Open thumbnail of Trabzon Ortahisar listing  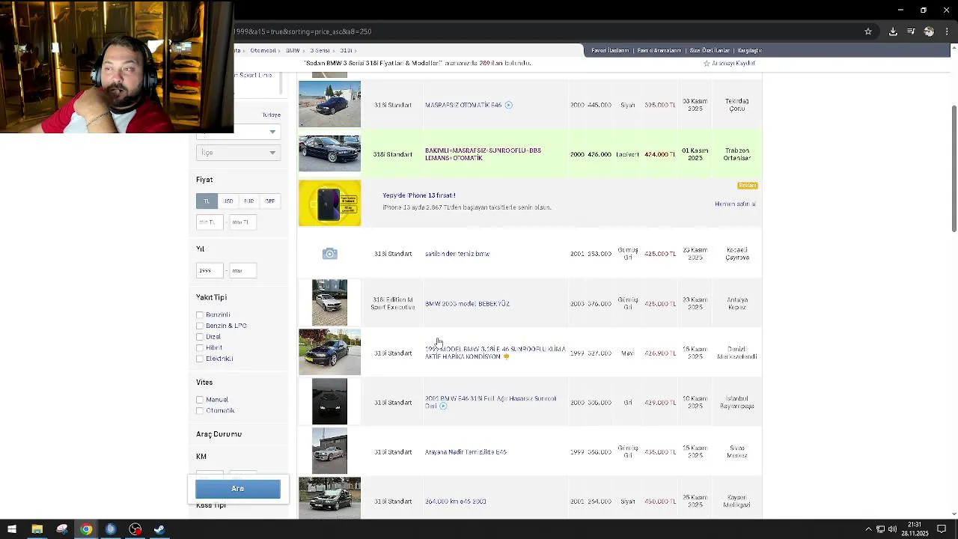click(x=329, y=153)
